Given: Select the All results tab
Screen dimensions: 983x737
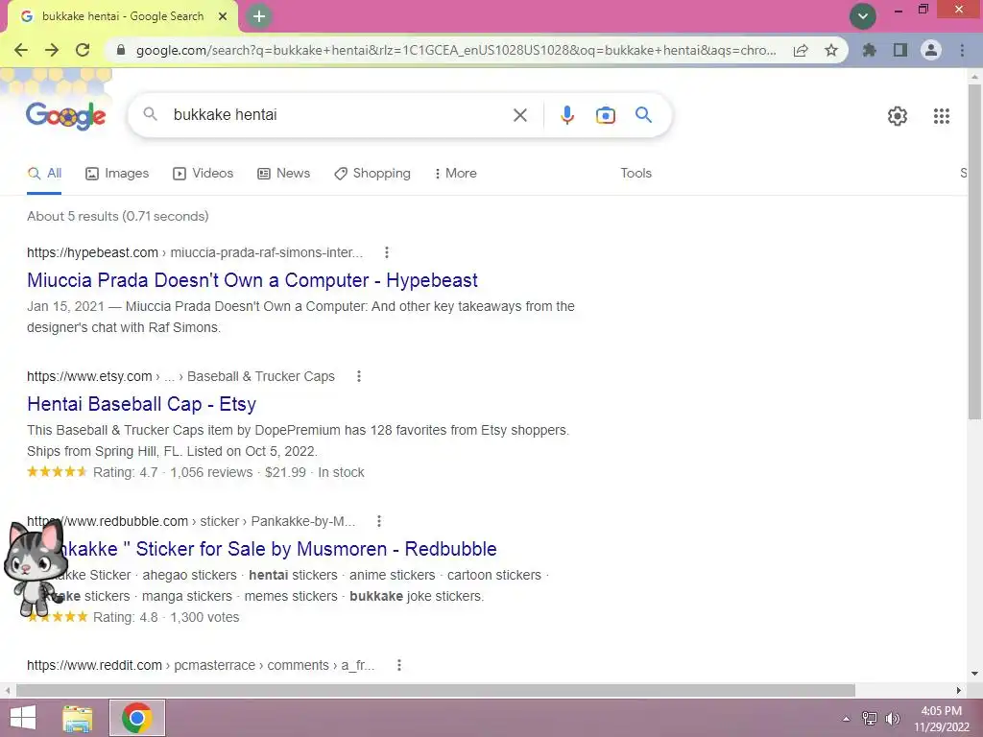Looking at the screenshot, I should 44,174.
